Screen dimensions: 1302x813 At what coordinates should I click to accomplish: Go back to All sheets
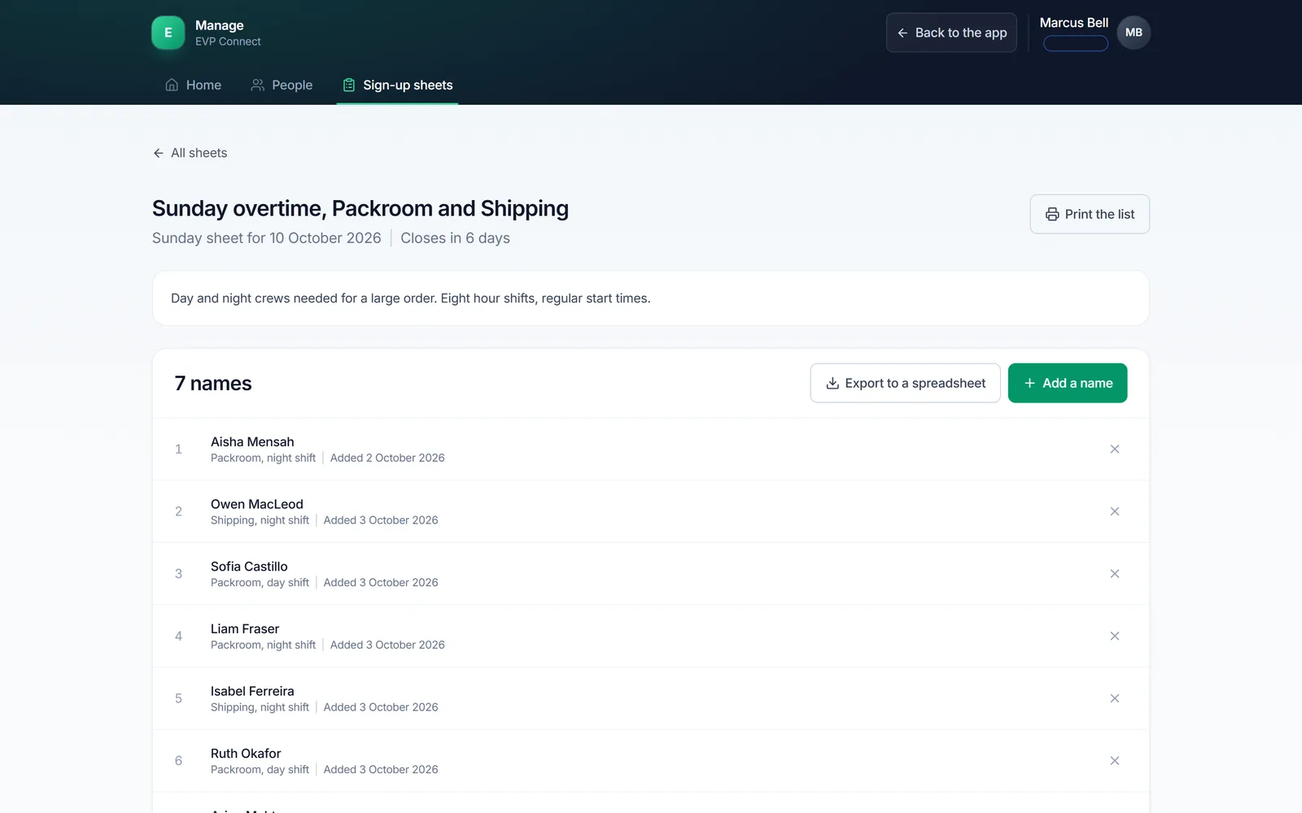point(190,153)
